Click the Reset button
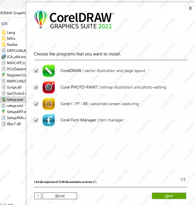Viewport: 195px width, 205px height. [60, 196]
